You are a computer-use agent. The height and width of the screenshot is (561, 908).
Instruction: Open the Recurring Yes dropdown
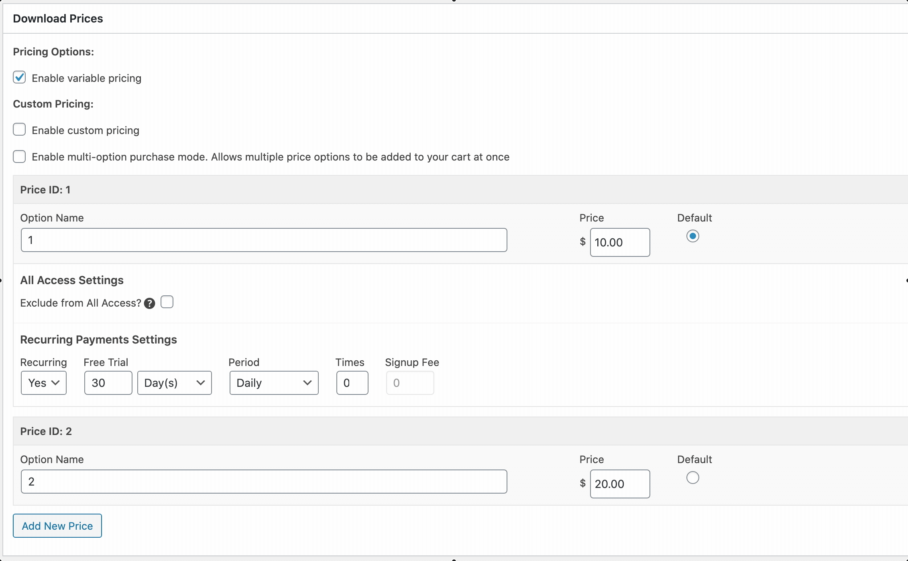[43, 383]
